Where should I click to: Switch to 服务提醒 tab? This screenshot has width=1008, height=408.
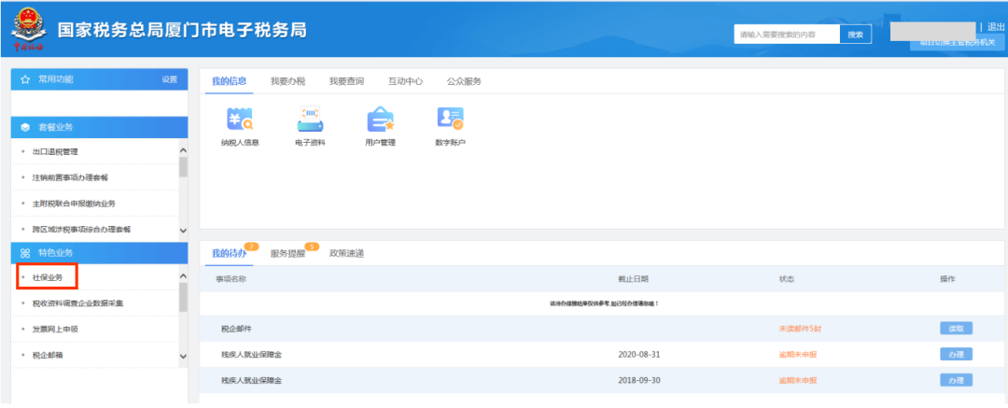[x=288, y=253]
